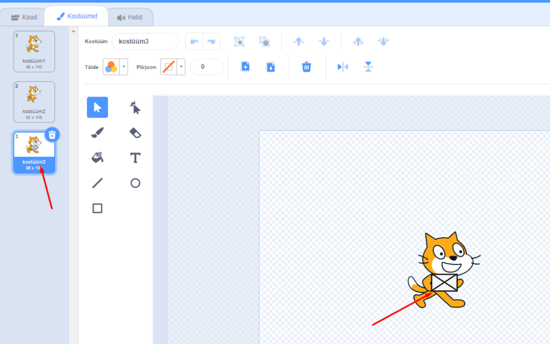550x344 pixels.
Task: Click the outline width field
Action: click(206, 67)
